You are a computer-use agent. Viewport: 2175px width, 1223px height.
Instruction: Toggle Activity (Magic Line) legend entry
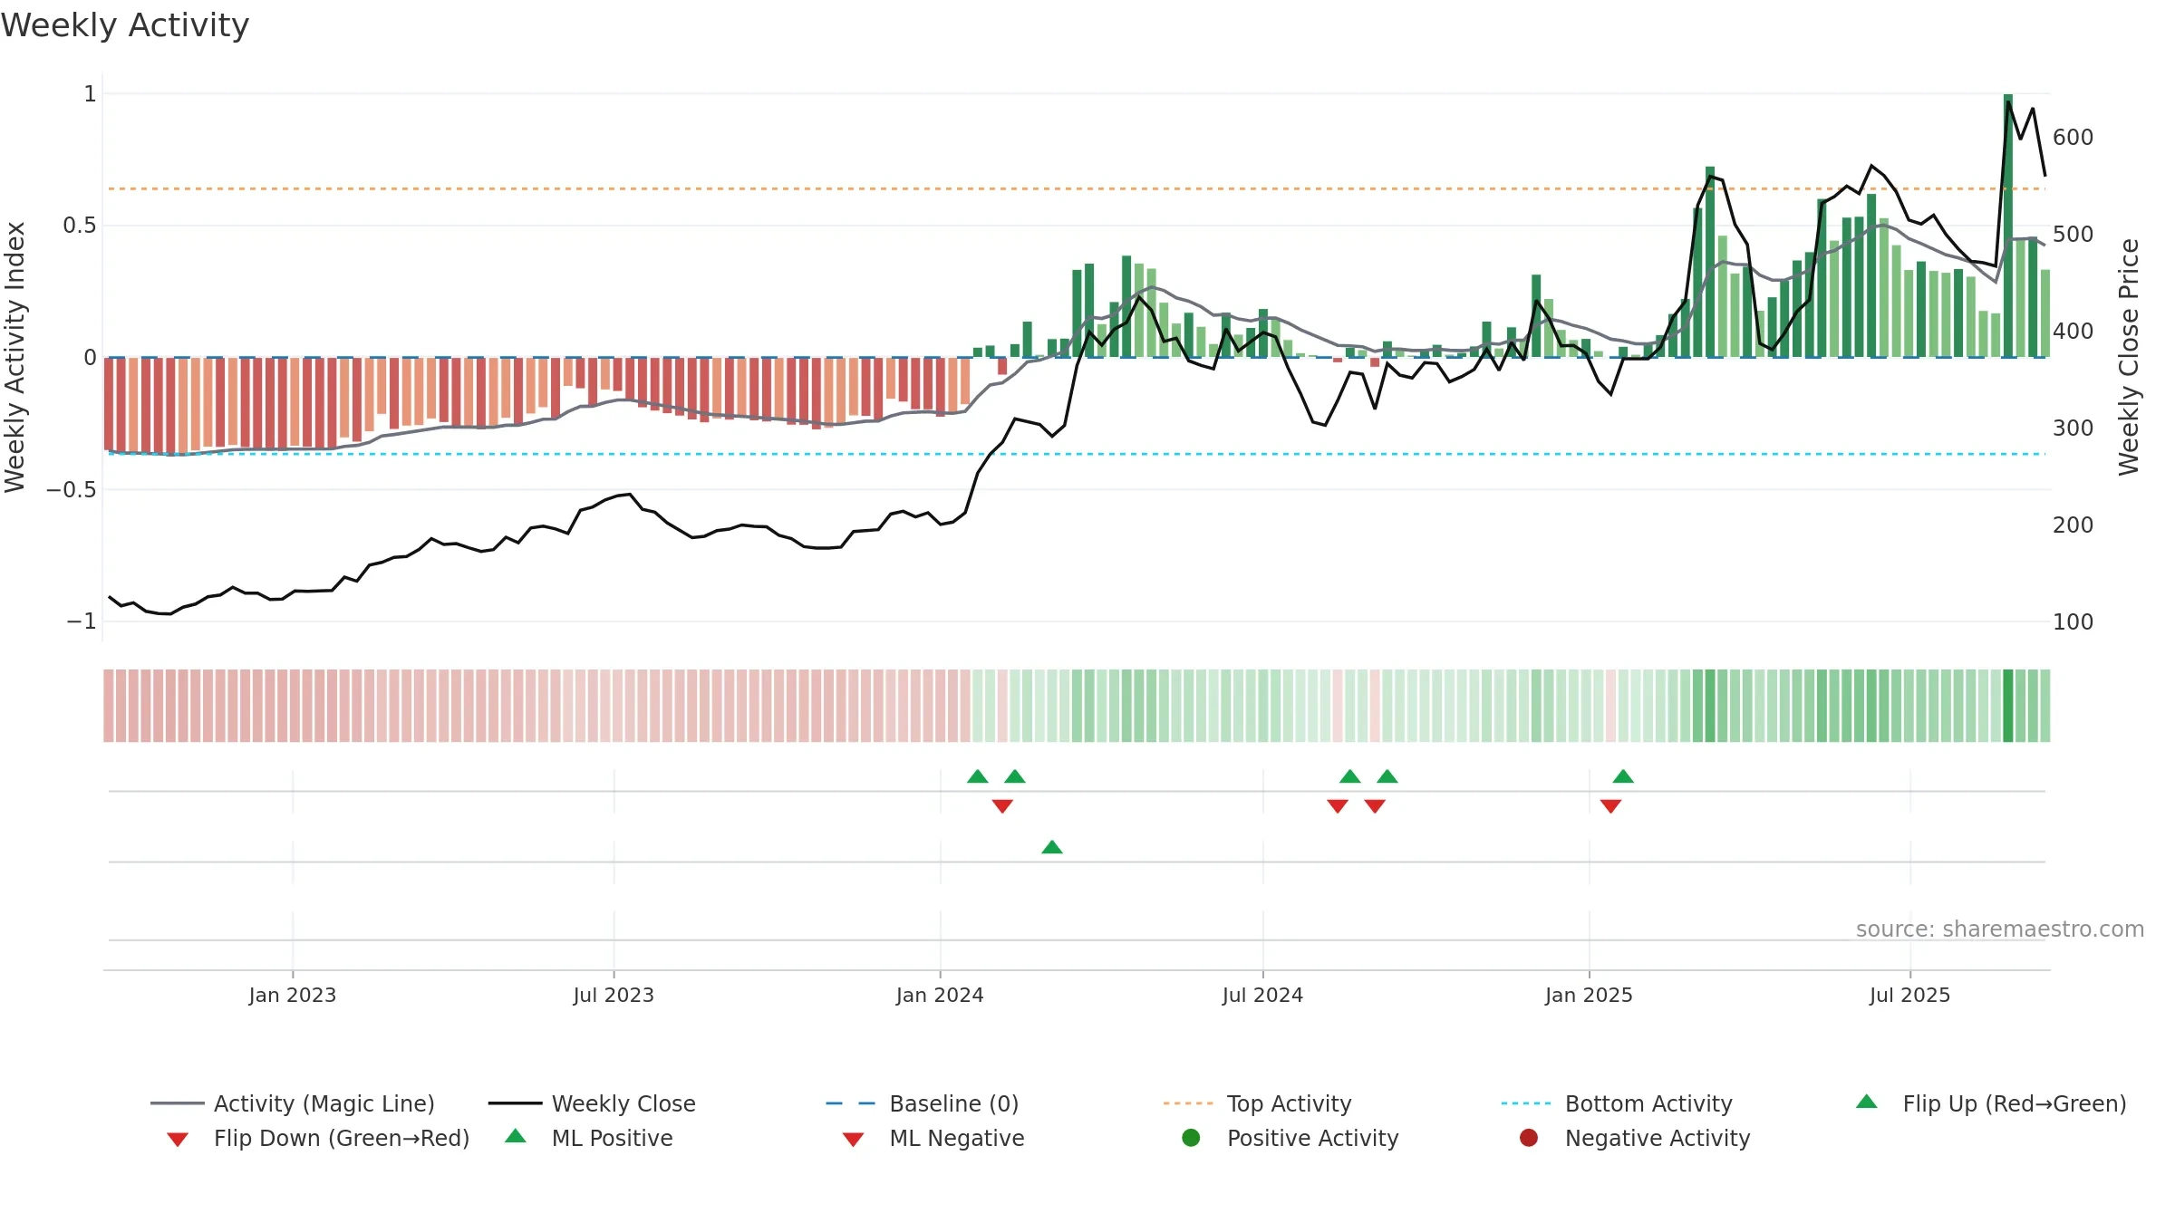(293, 1103)
